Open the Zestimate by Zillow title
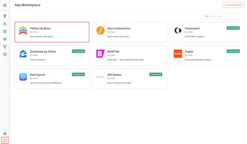247x144 pixels. point(43,52)
